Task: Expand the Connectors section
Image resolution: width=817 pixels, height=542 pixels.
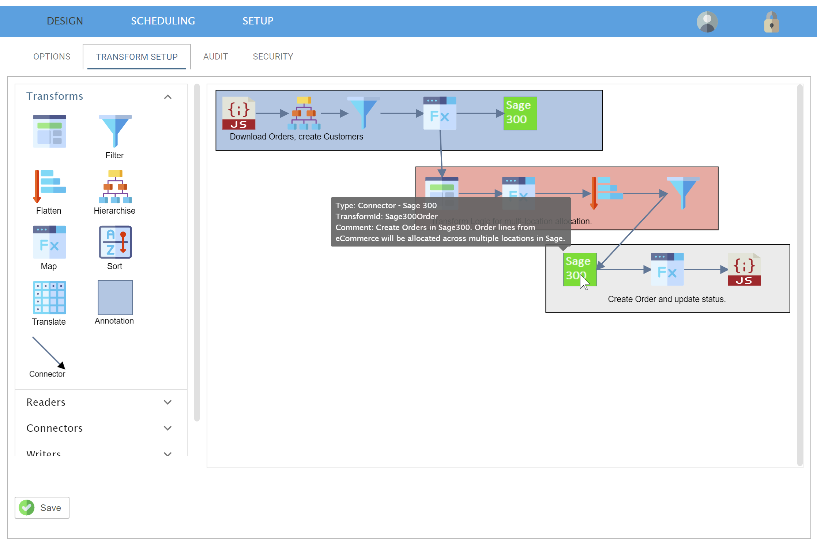Action: coord(167,428)
